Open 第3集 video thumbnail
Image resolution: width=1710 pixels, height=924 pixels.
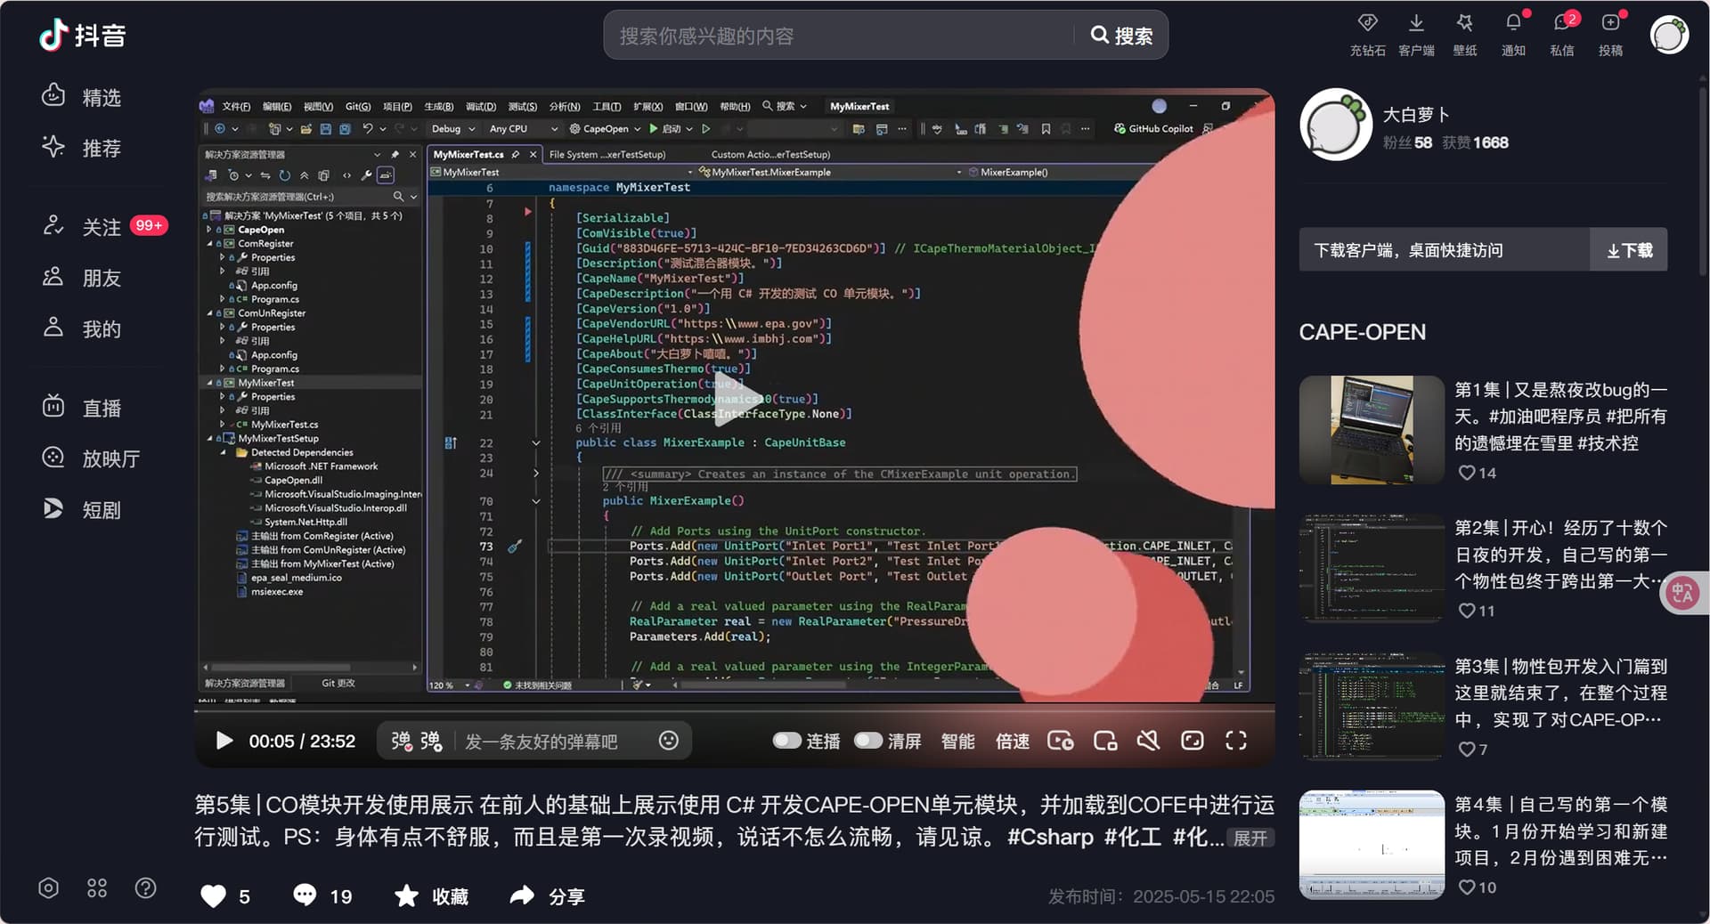coord(1372,707)
